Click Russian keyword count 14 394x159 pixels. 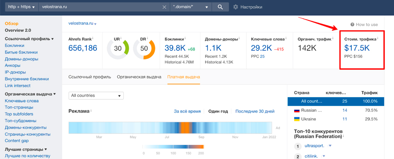coord(345,110)
